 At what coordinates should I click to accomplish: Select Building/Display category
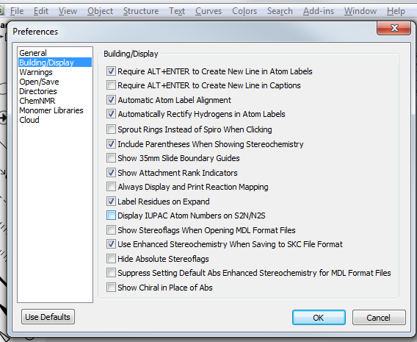(x=55, y=63)
